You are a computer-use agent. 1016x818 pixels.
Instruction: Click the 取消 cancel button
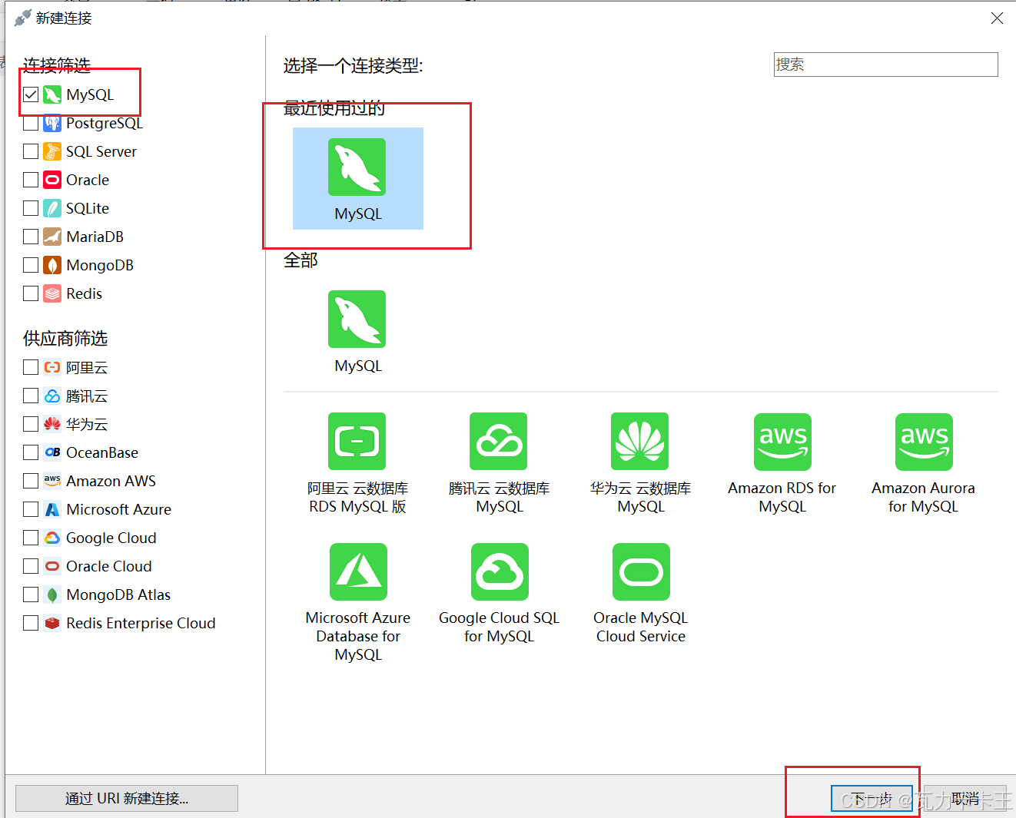[x=965, y=799]
